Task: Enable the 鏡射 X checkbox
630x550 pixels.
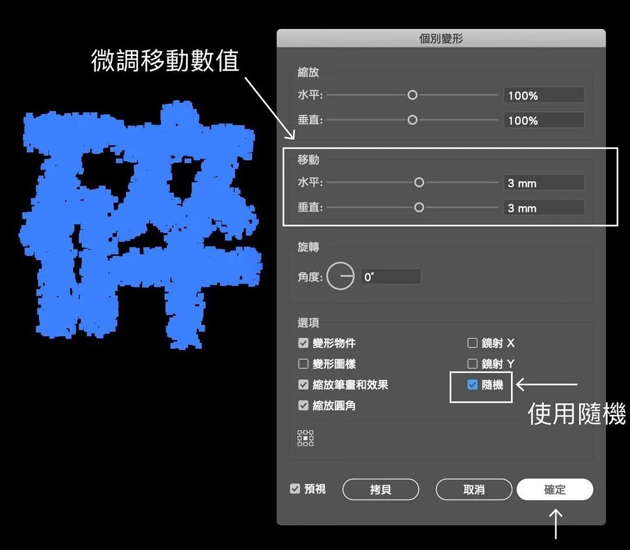Action: pos(473,343)
